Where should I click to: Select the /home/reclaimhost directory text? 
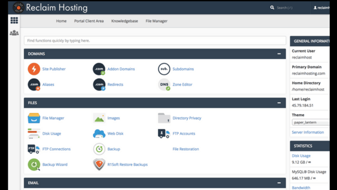tap(308, 89)
